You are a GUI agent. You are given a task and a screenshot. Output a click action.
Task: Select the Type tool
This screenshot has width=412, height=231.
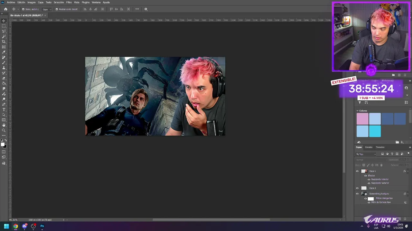pyautogui.click(x=4, y=109)
